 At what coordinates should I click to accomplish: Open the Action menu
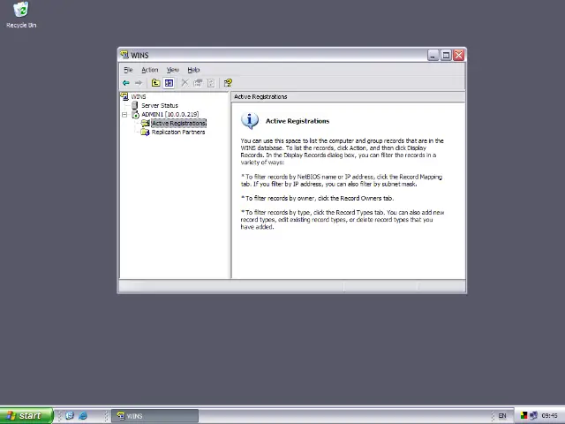pos(149,70)
